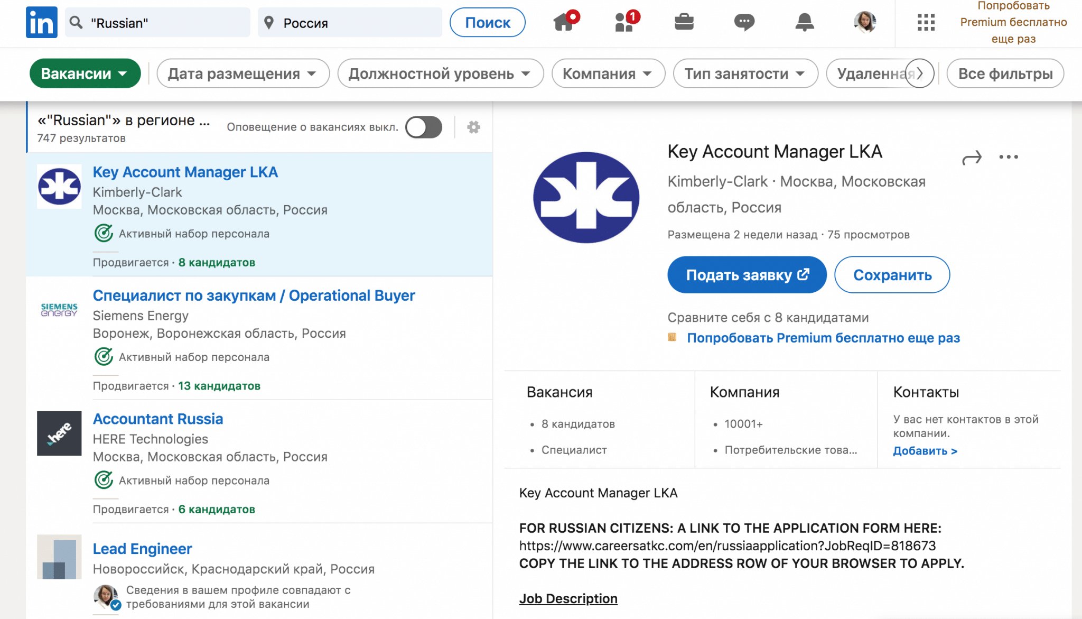The height and width of the screenshot is (619, 1082).
Task: Open the notifications bell
Action: tap(804, 22)
